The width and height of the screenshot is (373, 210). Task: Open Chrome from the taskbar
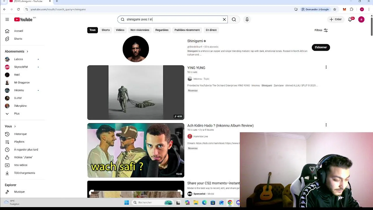[x=230, y=202]
